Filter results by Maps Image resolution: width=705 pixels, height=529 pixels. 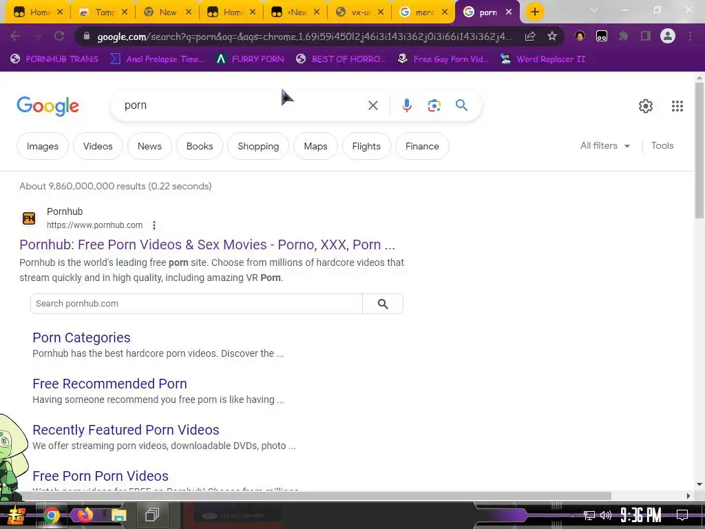point(315,146)
